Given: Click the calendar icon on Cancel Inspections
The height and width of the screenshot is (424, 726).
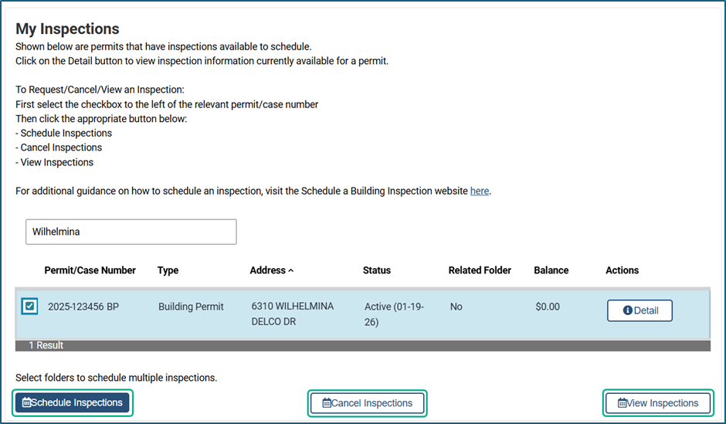Looking at the screenshot, I should click(327, 403).
